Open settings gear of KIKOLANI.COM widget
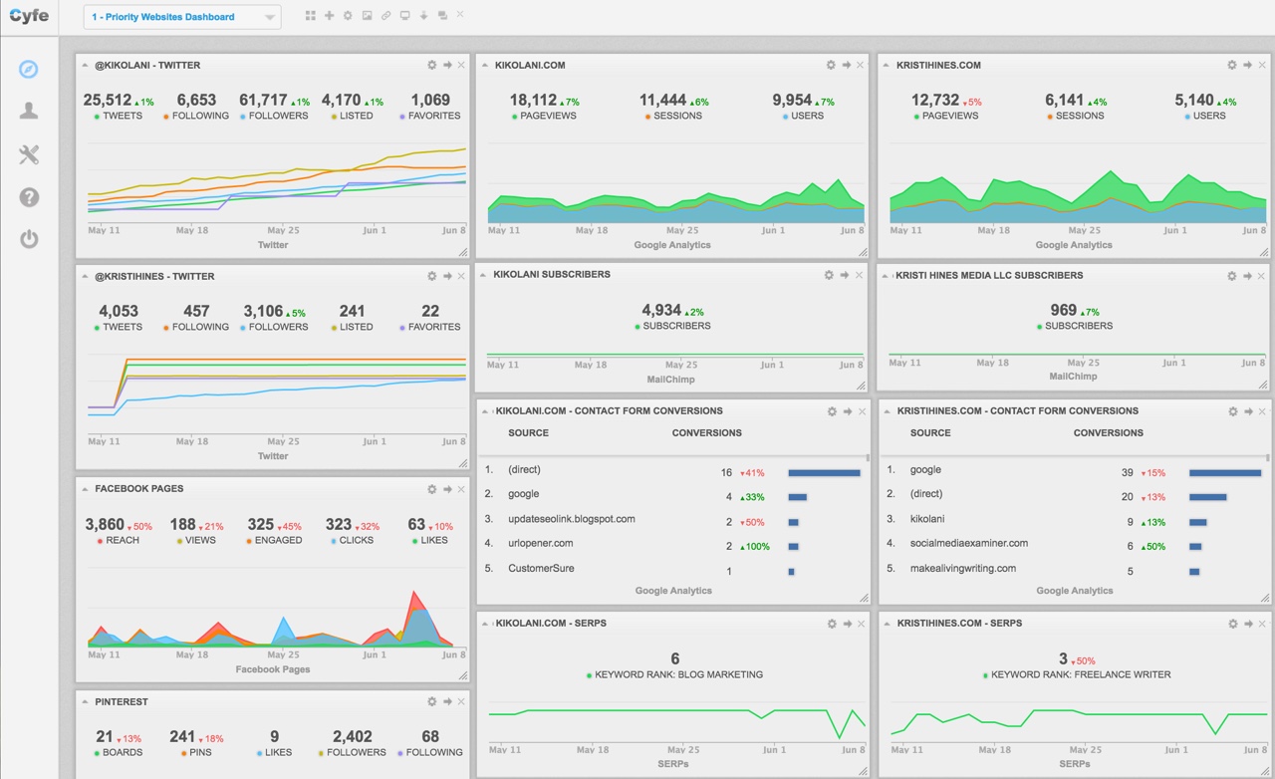 pyautogui.click(x=831, y=65)
